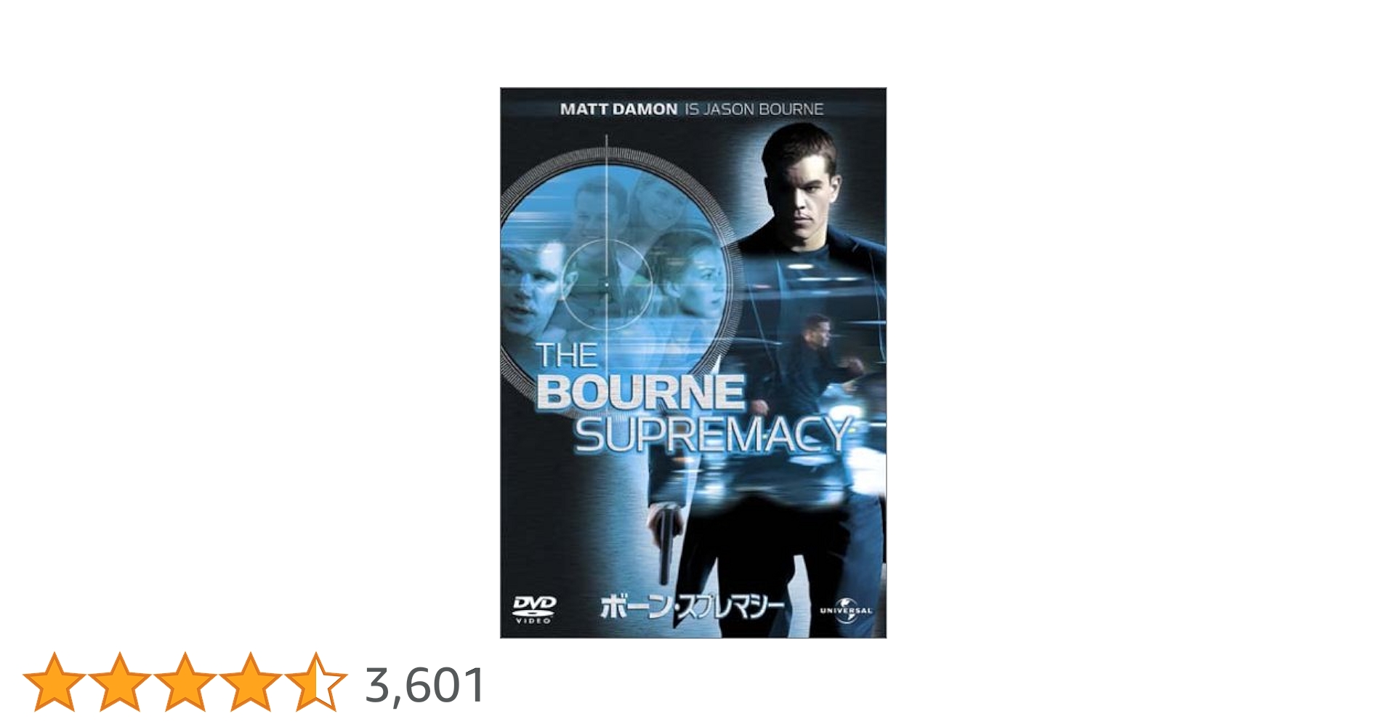Click the first orange rating star
This screenshot has width=1388, height=727.
(55, 682)
